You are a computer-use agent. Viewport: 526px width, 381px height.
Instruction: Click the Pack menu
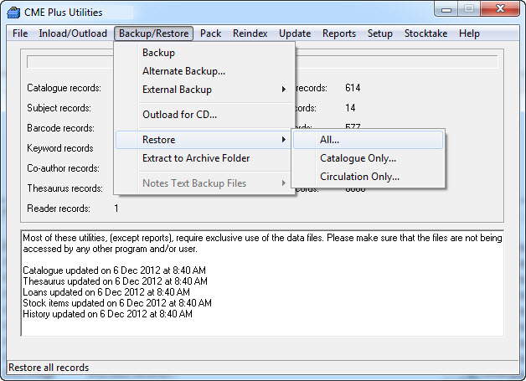point(211,33)
